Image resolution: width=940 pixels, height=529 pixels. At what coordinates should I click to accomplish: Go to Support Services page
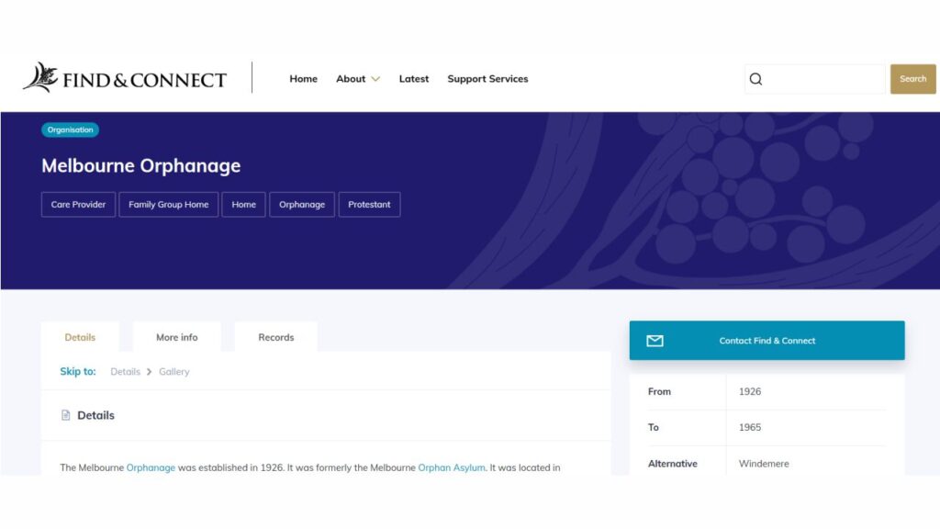487,79
